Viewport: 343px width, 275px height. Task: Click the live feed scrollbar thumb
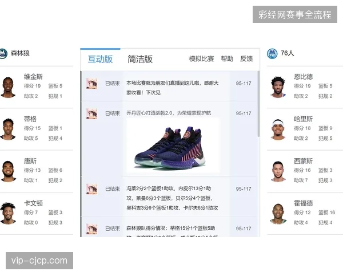(x=258, y=104)
